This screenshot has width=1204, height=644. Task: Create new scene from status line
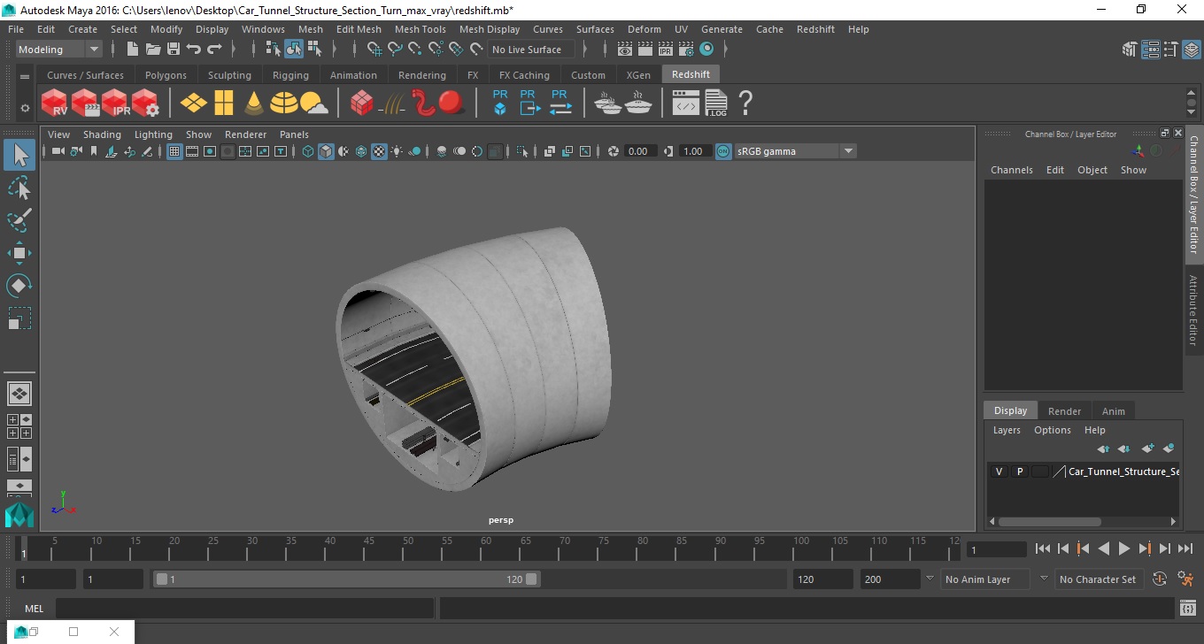pyautogui.click(x=133, y=50)
